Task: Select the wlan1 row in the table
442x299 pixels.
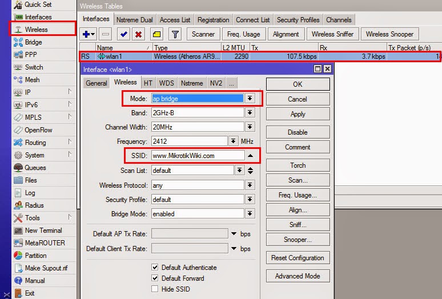Action: [171, 57]
